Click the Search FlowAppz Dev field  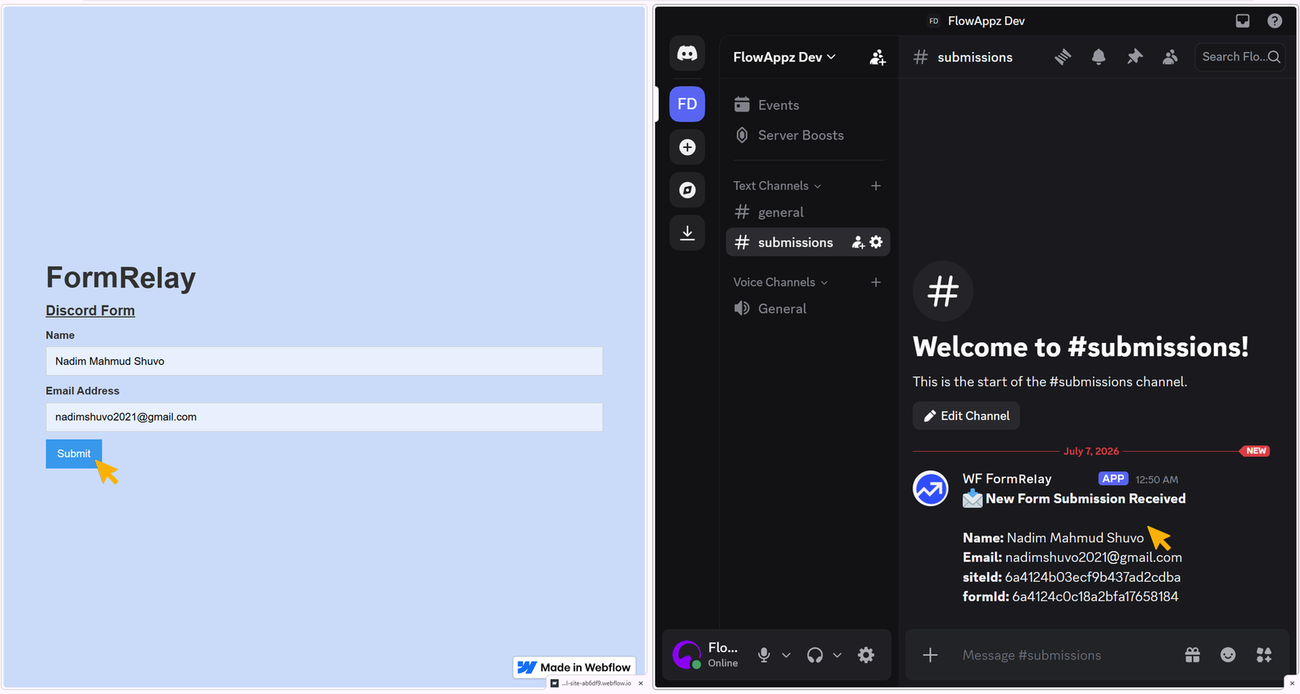pyautogui.click(x=1240, y=57)
